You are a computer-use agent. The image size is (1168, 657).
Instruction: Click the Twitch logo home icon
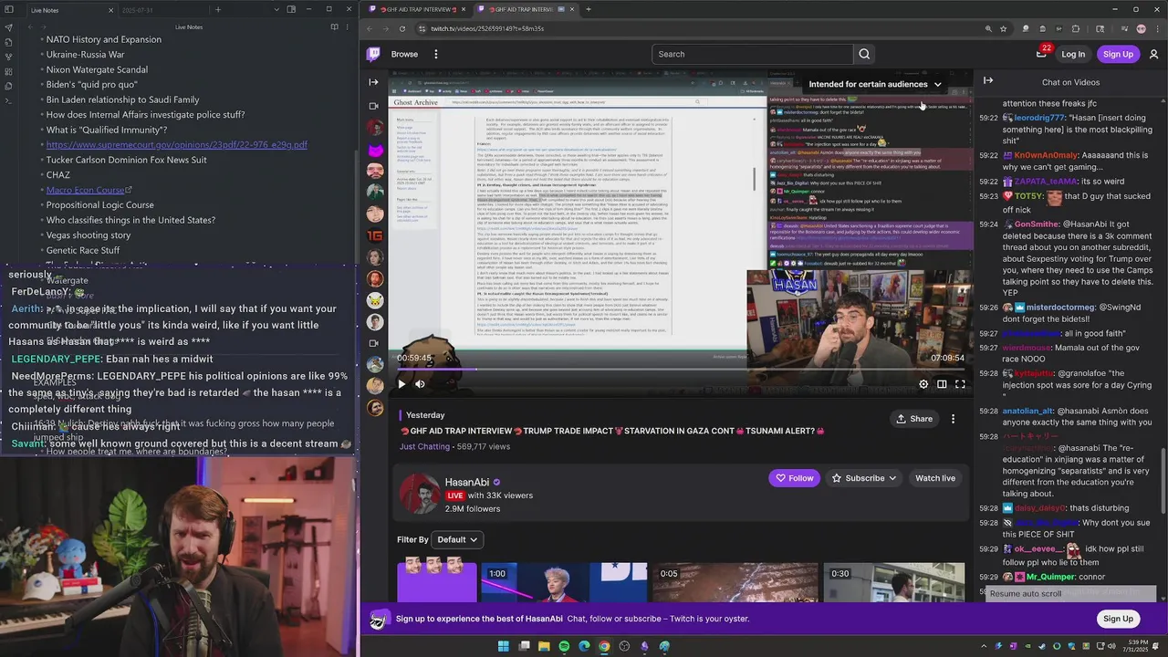[x=373, y=54]
